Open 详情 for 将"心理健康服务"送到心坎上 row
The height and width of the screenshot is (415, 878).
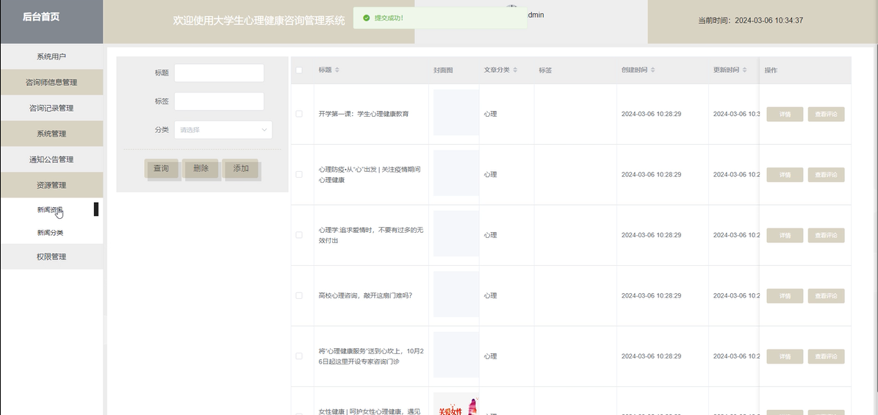click(785, 356)
